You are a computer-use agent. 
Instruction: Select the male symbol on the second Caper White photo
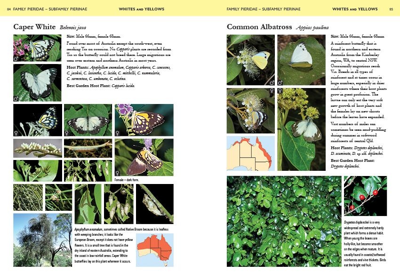[x=16, y=97]
